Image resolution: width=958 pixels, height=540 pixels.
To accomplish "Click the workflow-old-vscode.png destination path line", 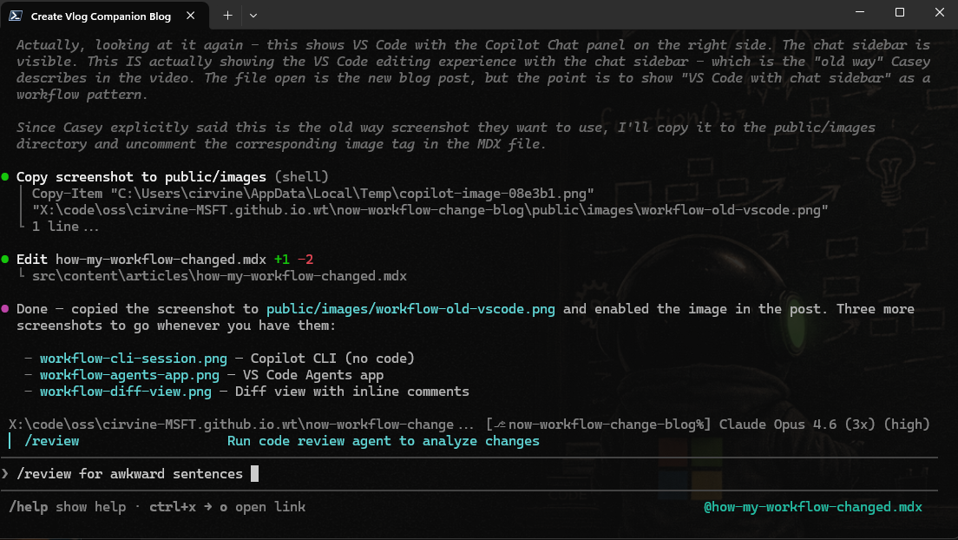I will [430, 210].
